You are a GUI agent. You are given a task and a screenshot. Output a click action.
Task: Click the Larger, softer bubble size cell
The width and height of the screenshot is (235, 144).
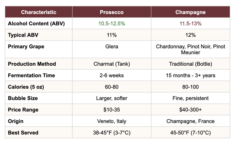click(112, 98)
